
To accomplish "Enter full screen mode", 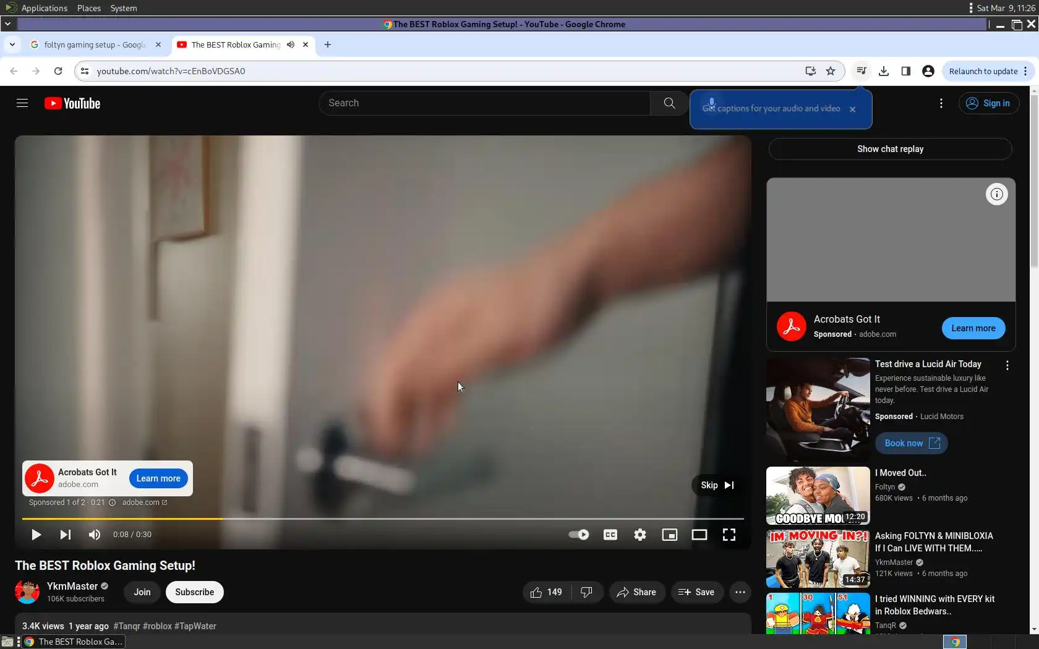I will (729, 535).
